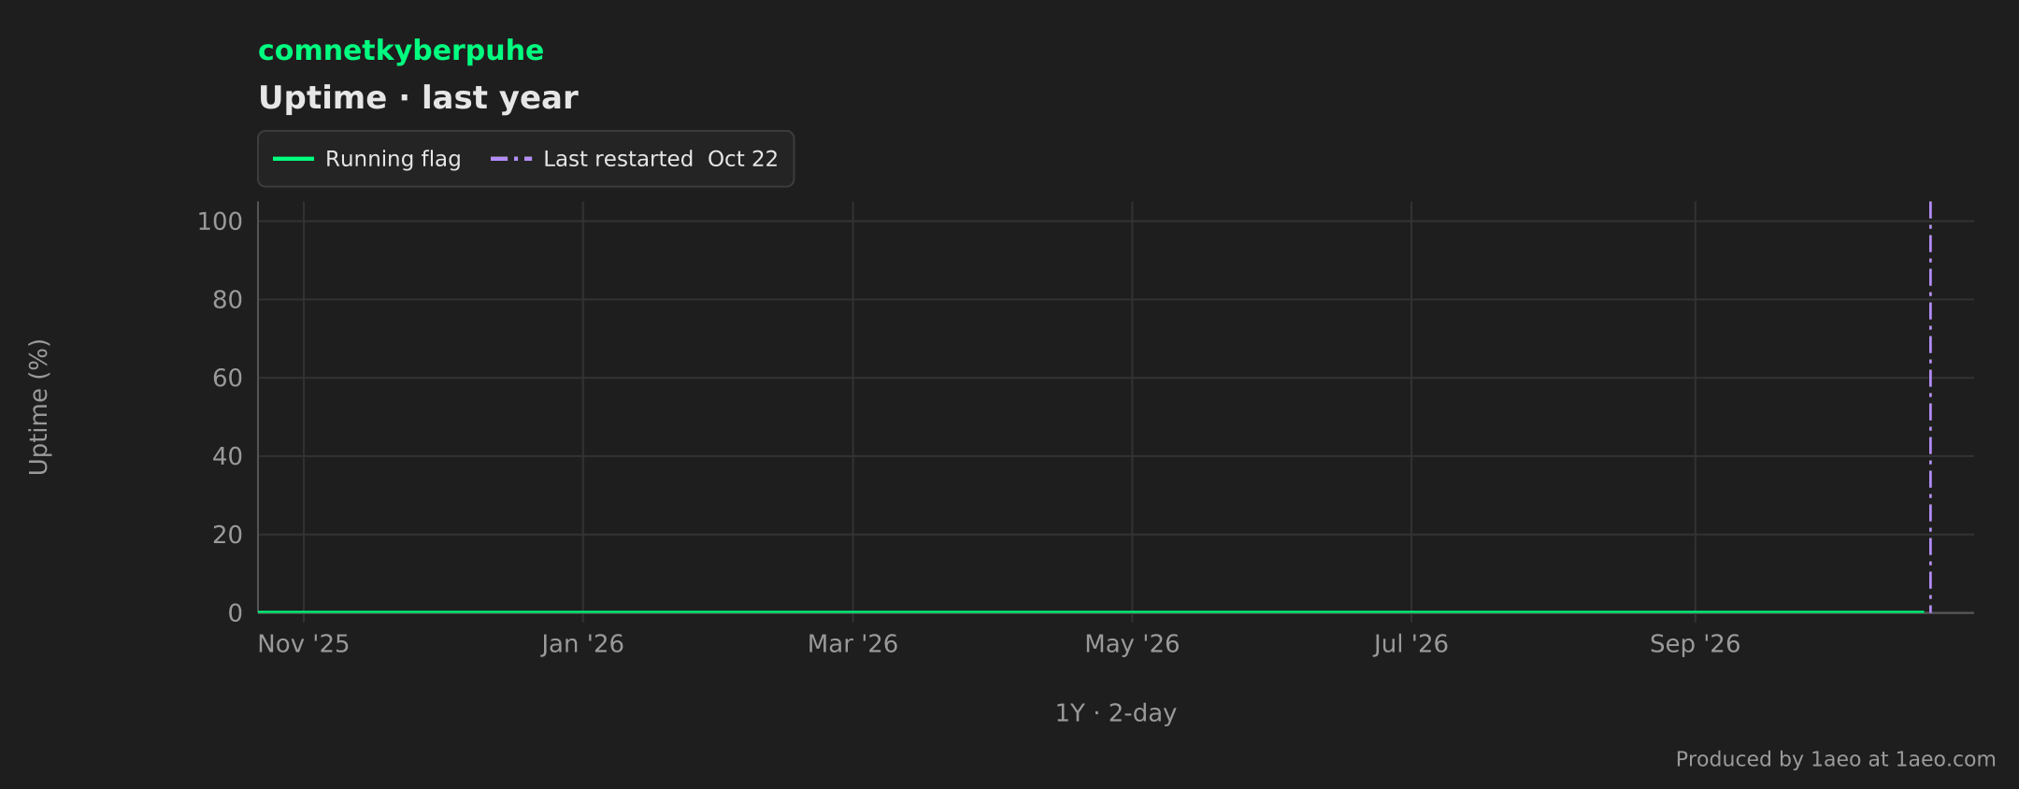Click the 'Uptime (%)' axis title
Image resolution: width=2019 pixels, height=789 pixels.
(x=38, y=407)
